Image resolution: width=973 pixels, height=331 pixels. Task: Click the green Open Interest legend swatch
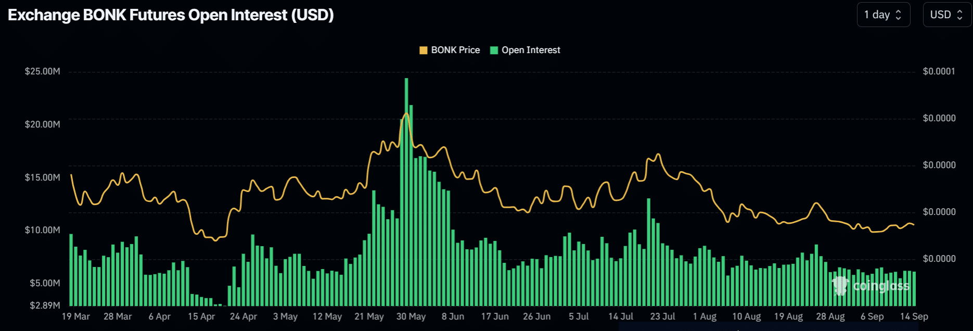click(x=494, y=50)
